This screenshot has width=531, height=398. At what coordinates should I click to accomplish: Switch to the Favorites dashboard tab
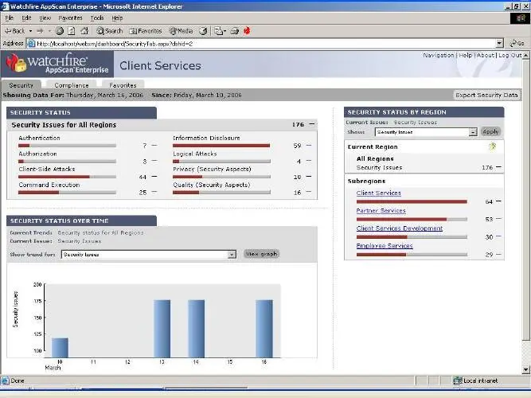pyautogui.click(x=123, y=85)
